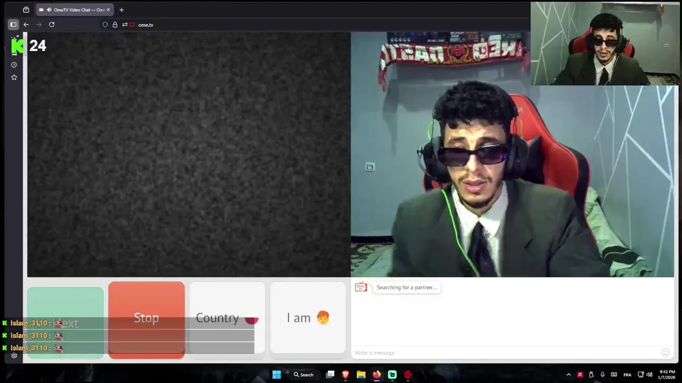
Task: Open the Country selector
Action: coord(227,318)
